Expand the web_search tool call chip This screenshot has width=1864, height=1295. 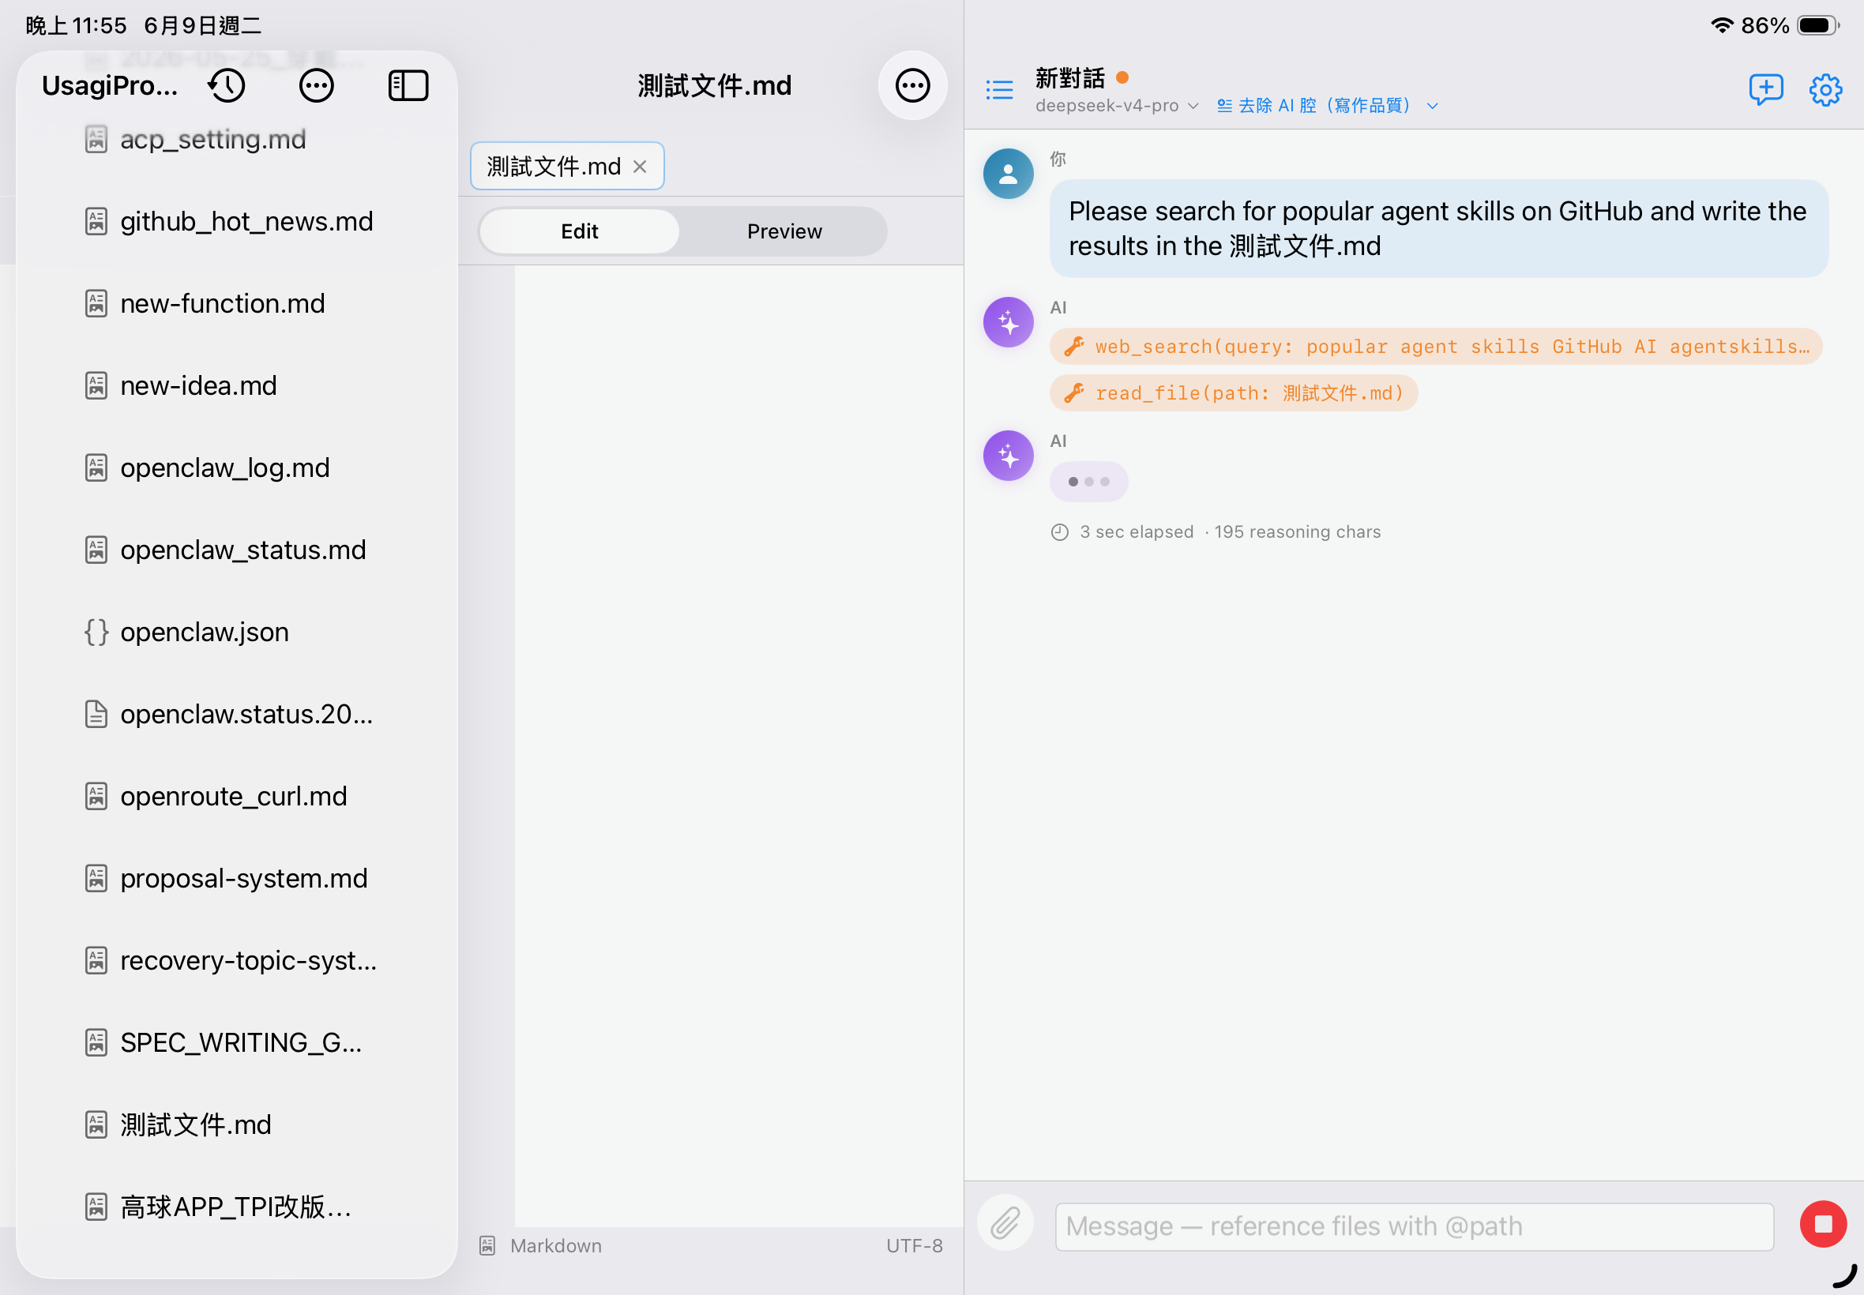point(1436,347)
